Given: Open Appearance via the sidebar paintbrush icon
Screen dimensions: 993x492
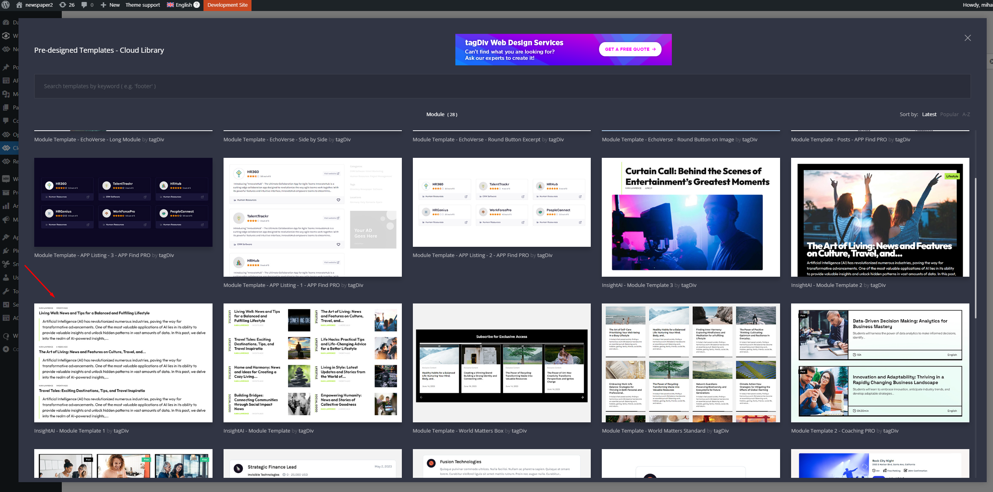Looking at the screenshot, I should pyautogui.click(x=6, y=237).
